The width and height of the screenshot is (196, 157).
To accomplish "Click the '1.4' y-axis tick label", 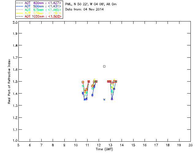I will (15, 94).
